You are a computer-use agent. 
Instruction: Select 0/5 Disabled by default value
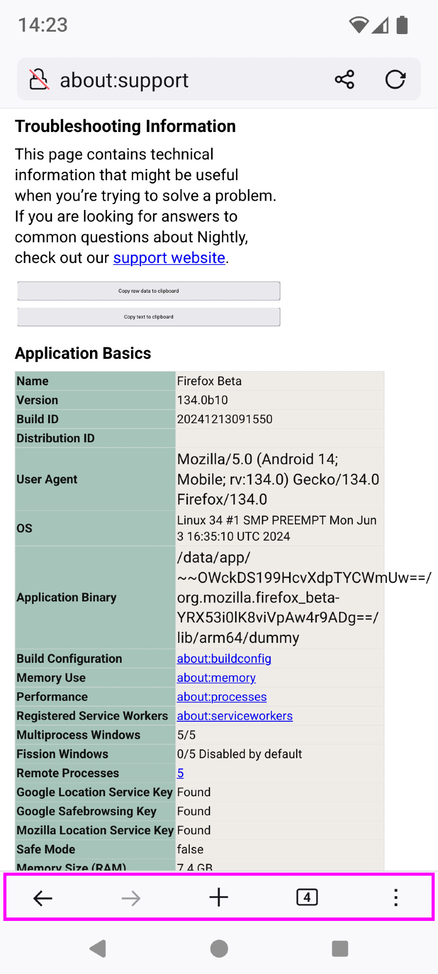239,754
